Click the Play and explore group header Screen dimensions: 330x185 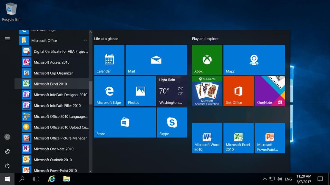(205, 39)
